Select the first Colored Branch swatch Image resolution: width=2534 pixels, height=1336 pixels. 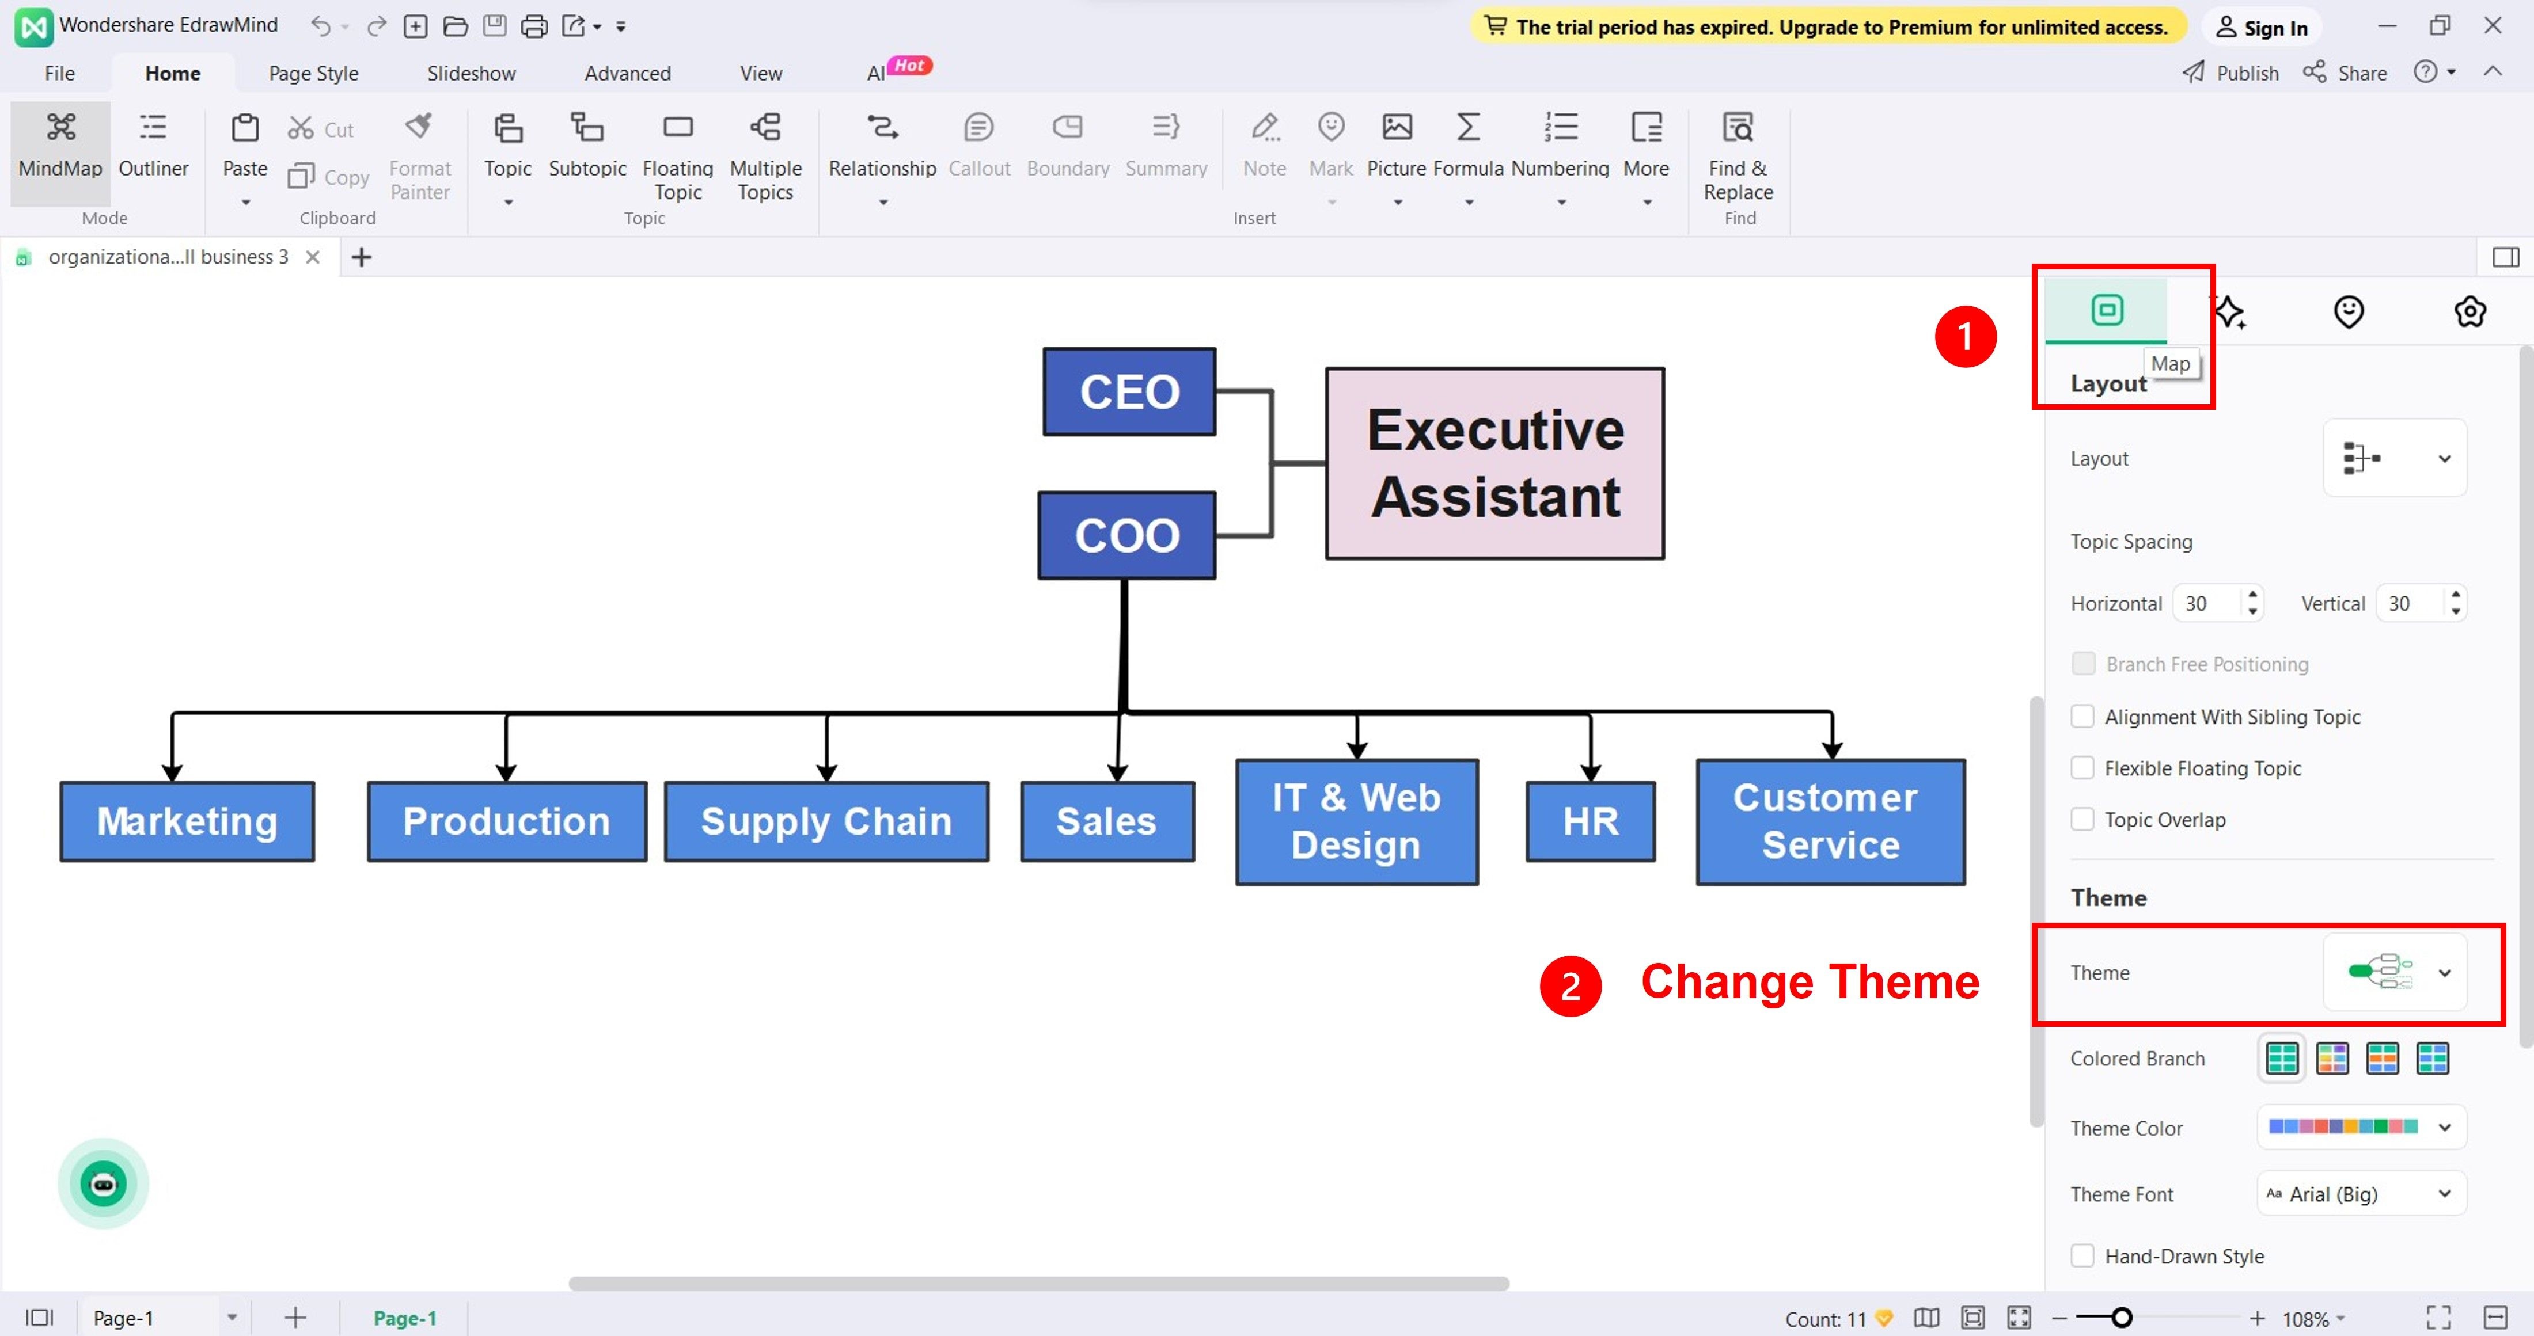point(2281,1056)
